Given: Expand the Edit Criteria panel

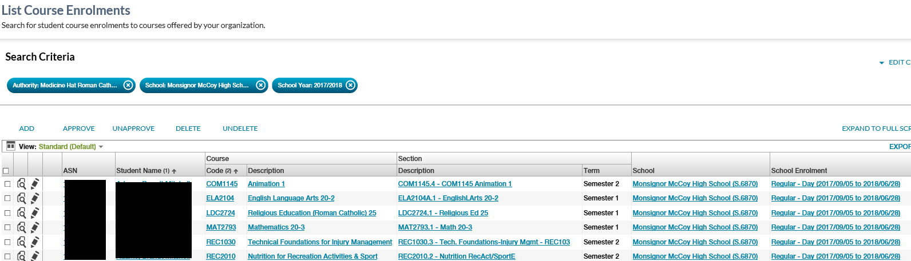Looking at the screenshot, I should (x=896, y=62).
